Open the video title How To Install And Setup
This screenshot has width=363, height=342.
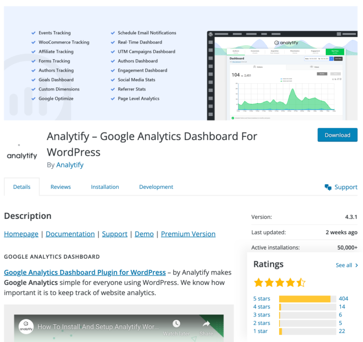point(98,327)
